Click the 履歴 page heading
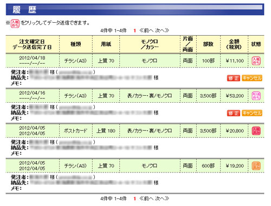271x206 pixels. coord(24,10)
